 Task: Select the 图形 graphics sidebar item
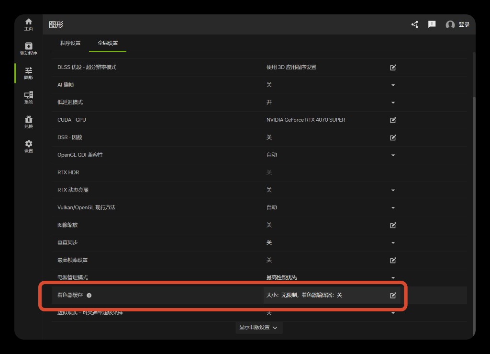tap(28, 73)
